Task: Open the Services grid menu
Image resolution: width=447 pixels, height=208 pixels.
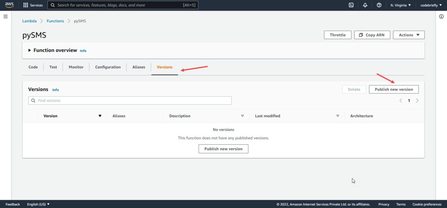Action: [x=33, y=5]
